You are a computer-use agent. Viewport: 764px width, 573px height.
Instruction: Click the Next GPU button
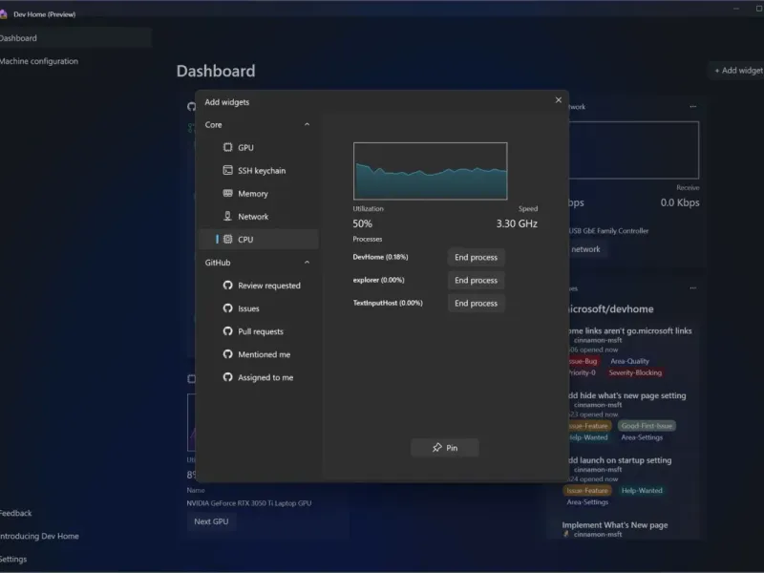(211, 520)
